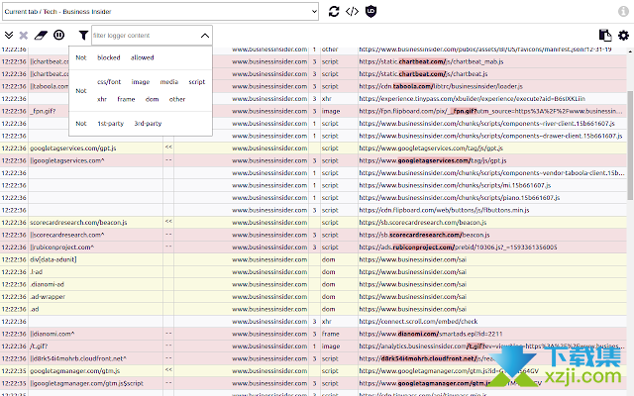Select the ||googletagservices.com^ filter entry
This screenshot has width=634, height=396.
pyautogui.click(x=67, y=160)
